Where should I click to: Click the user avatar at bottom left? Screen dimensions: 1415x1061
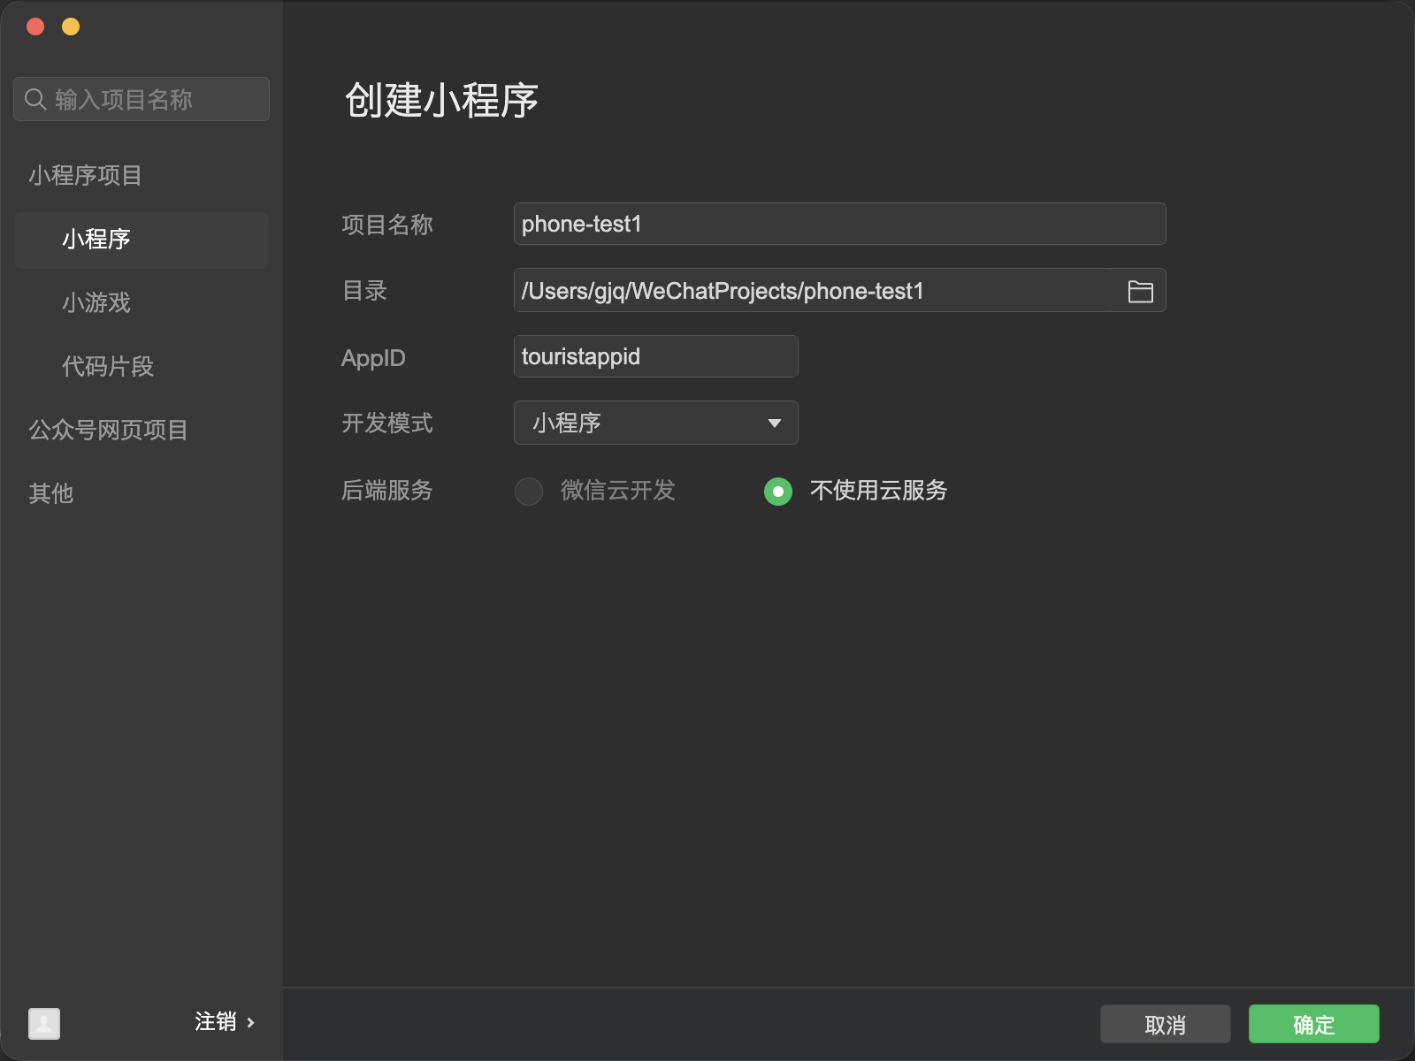click(x=43, y=1024)
